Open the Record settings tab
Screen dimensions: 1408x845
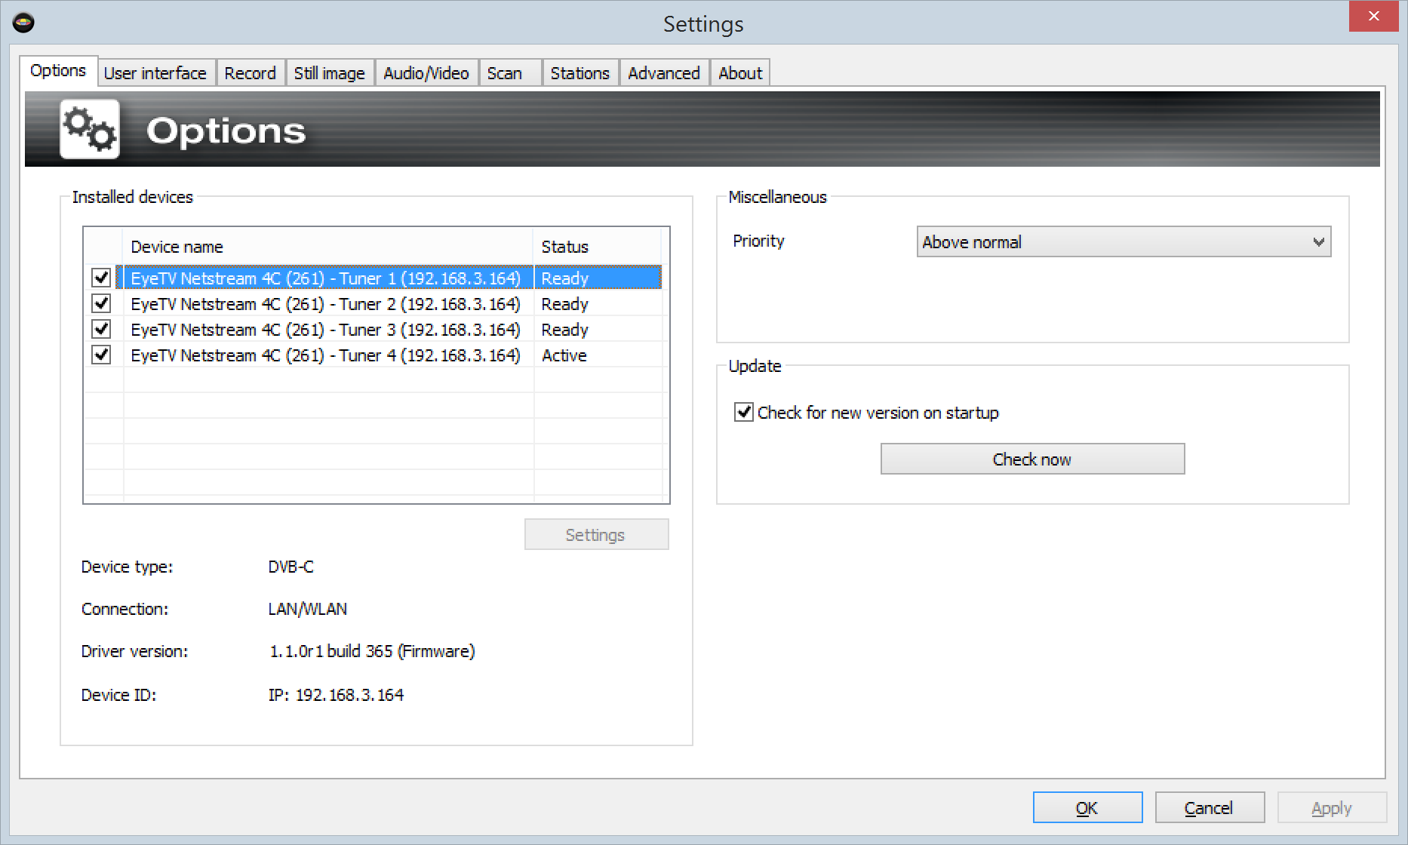(x=251, y=72)
